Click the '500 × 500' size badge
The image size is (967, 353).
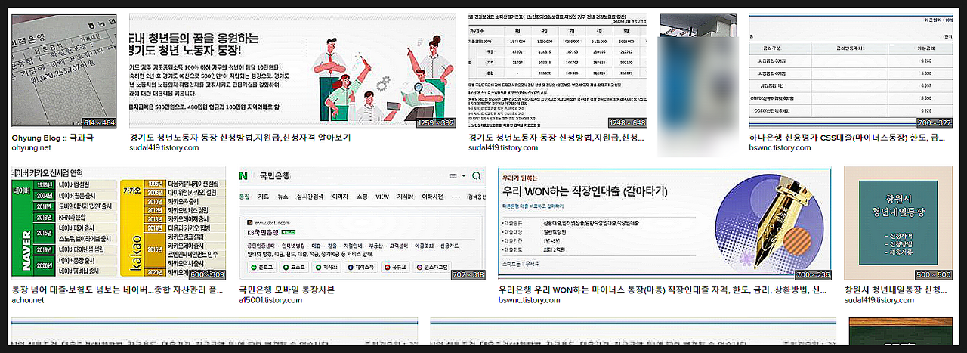tap(934, 274)
